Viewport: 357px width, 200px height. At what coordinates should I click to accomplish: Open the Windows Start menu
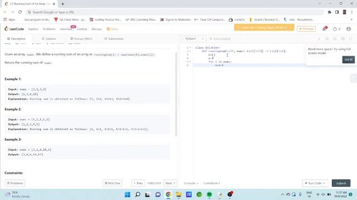(128, 194)
